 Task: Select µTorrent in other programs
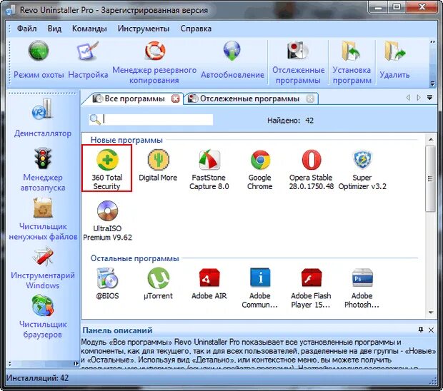[x=158, y=283]
